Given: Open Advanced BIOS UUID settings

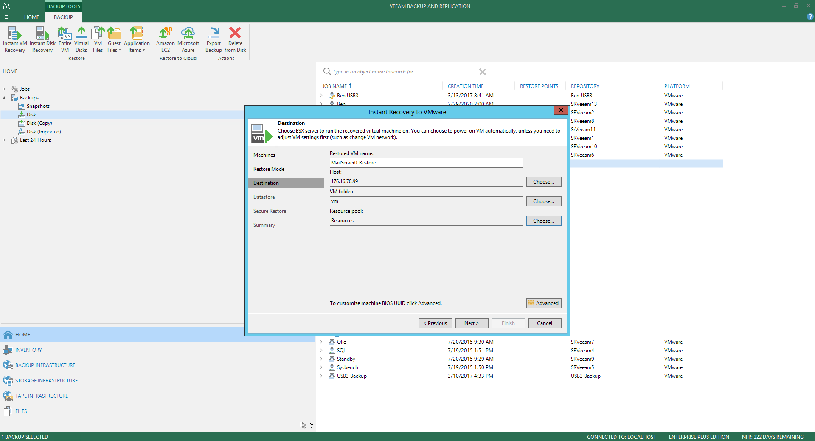Looking at the screenshot, I should tap(544, 303).
